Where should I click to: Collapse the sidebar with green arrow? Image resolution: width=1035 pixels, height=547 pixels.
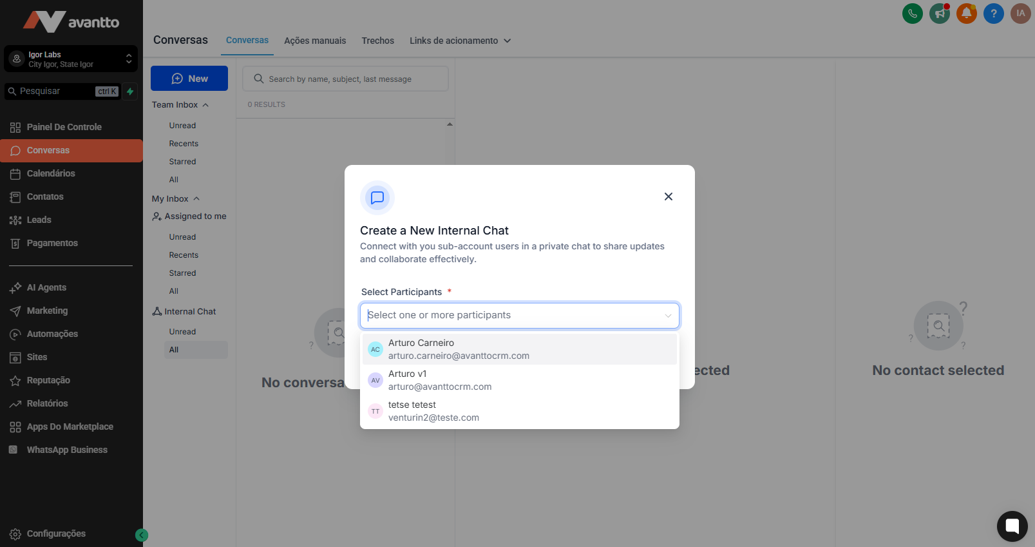(142, 535)
